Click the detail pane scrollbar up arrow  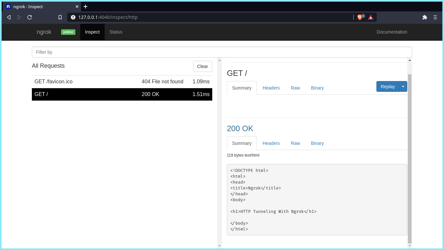410,60
